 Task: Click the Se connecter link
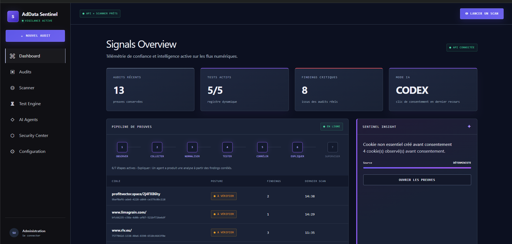coord(31,236)
